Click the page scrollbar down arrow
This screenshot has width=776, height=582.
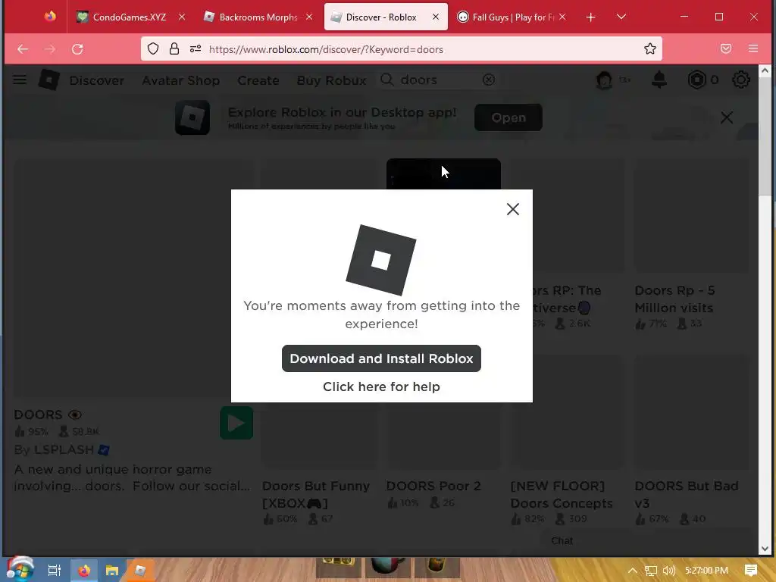click(x=765, y=549)
